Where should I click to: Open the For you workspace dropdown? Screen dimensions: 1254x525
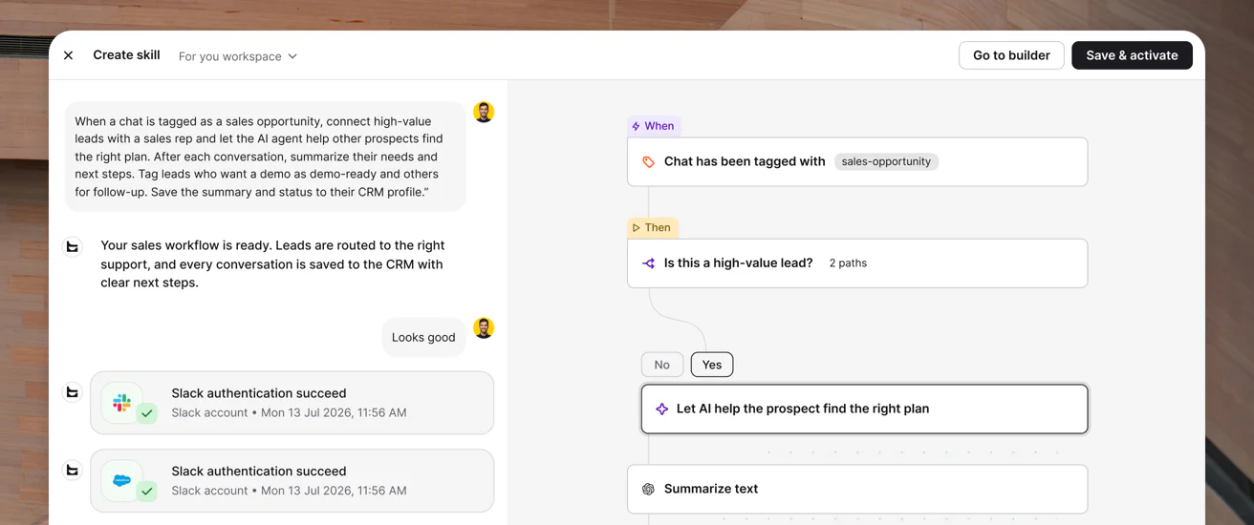238,56
